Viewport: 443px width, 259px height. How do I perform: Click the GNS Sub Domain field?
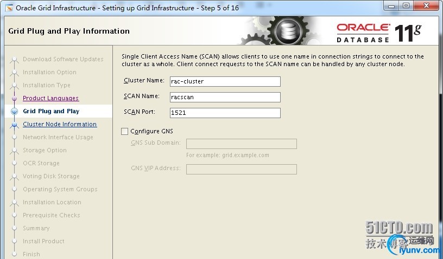(242, 144)
